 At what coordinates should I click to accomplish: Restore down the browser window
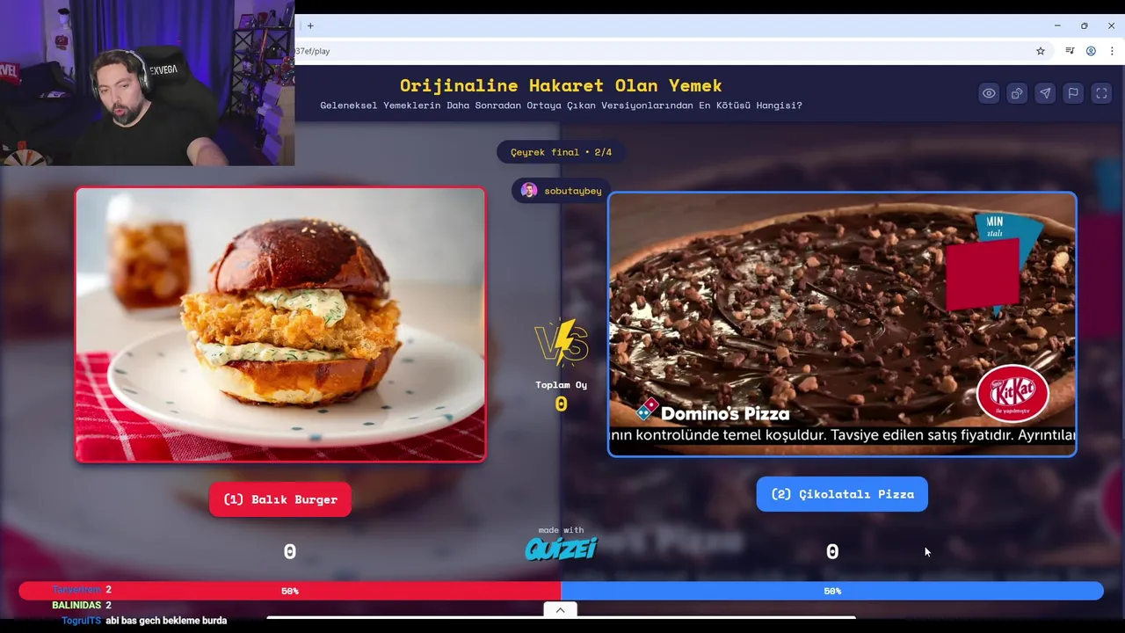click(1085, 25)
